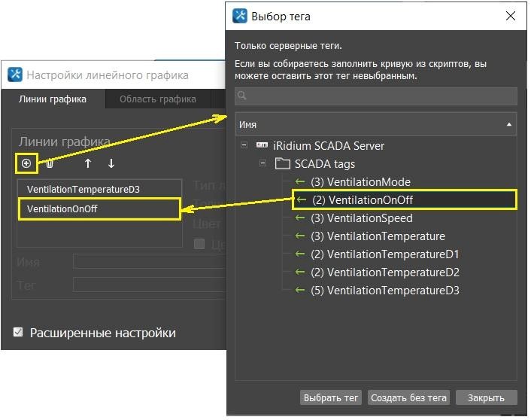Click the add line plus icon
Viewport: 531px width, 420px height.
point(26,163)
